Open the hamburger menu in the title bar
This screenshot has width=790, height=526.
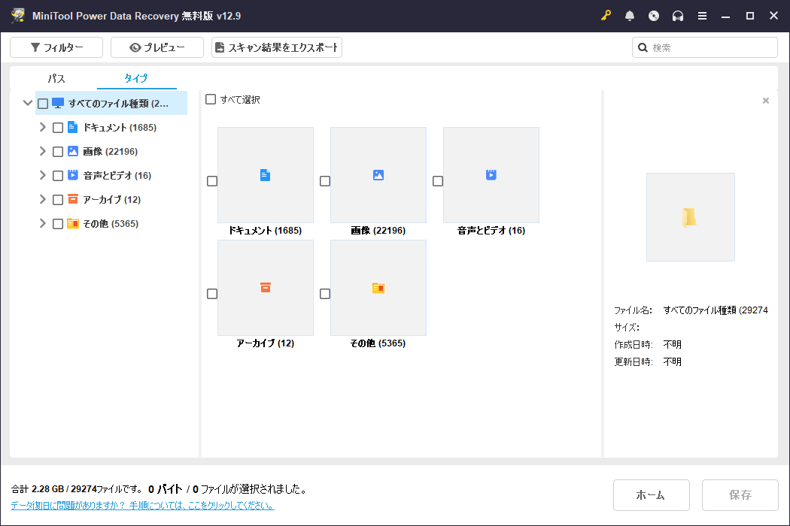coord(702,16)
